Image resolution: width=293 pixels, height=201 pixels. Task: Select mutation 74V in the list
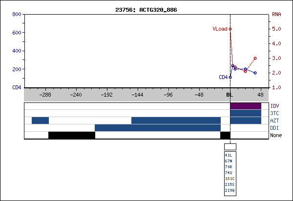point(229,173)
